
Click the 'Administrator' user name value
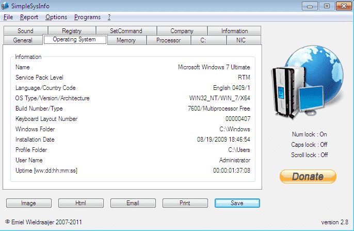[235, 160]
